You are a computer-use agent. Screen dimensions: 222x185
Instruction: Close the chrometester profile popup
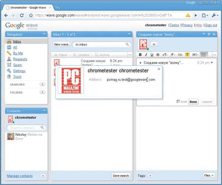pyautogui.click(x=159, y=69)
